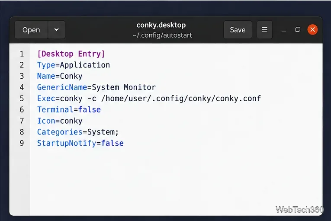Viewport: 331px width, 221px height.
Task: Click line number 1 in gutter
Action: pos(22,54)
